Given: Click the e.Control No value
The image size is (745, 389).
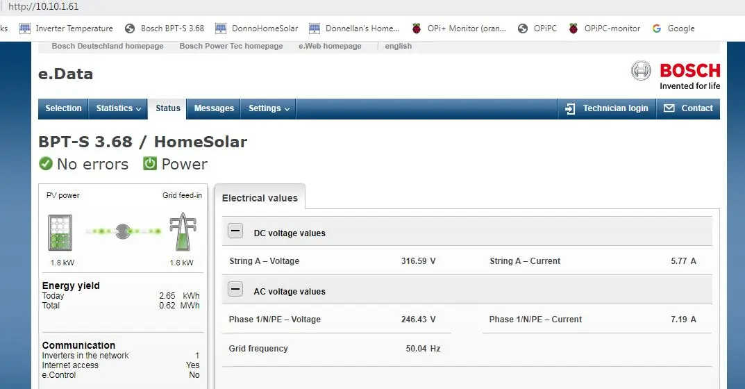Looking at the screenshot, I should pos(194,375).
